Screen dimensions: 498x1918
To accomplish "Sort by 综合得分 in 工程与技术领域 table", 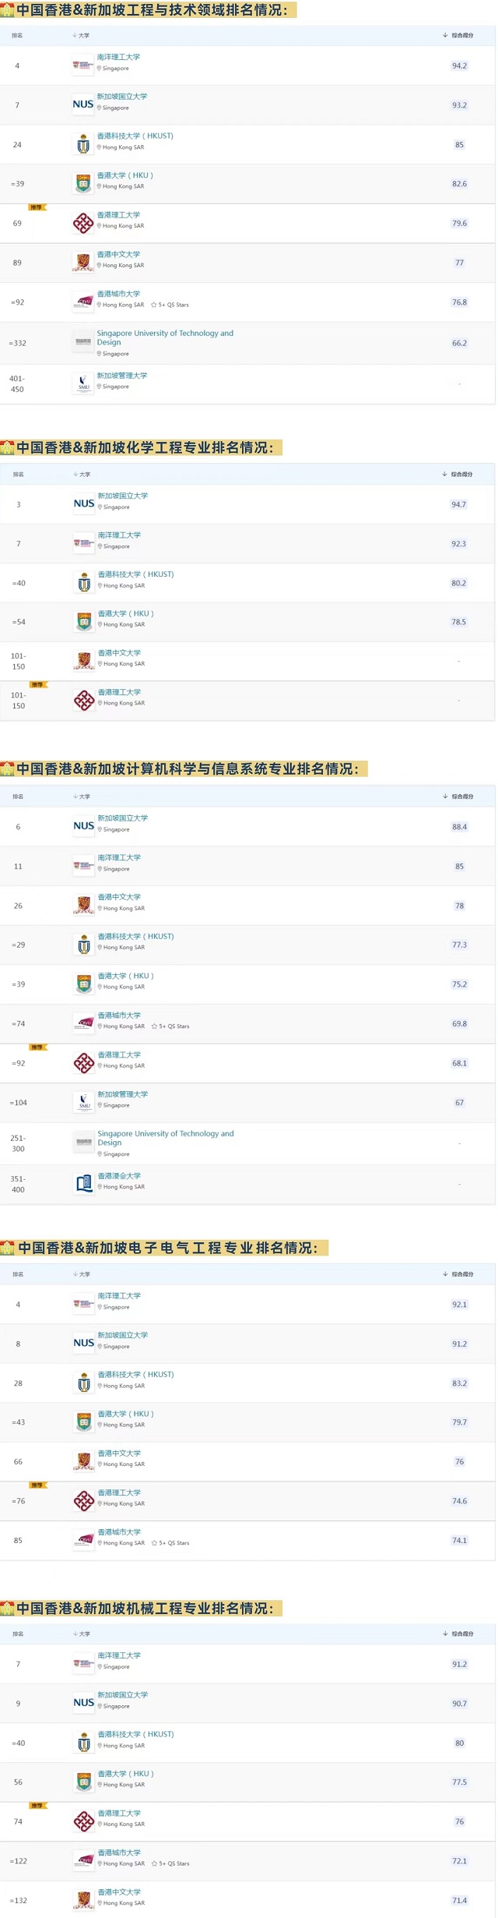I will click(x=458, y=35).
